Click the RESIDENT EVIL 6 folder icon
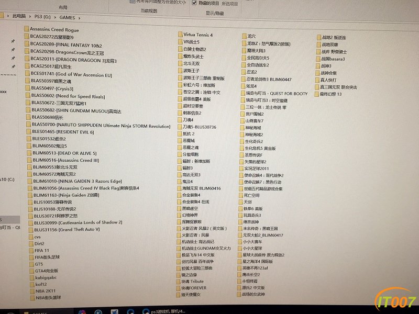419x314 pixels. pyautogui.click(x=29, y=131)
